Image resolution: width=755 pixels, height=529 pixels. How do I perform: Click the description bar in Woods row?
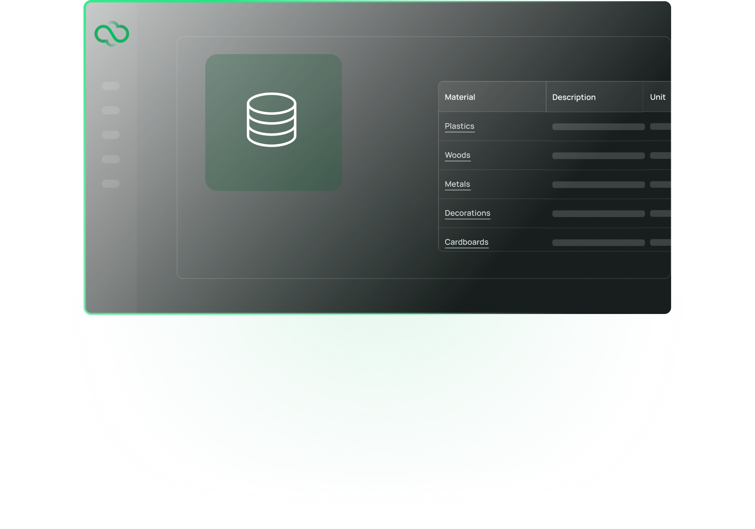(x=598, y=156)
